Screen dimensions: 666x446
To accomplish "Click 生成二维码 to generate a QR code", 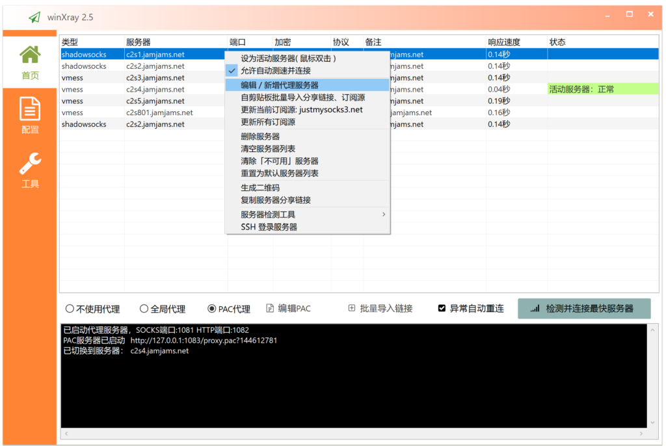I will click(x=258, y=189).
